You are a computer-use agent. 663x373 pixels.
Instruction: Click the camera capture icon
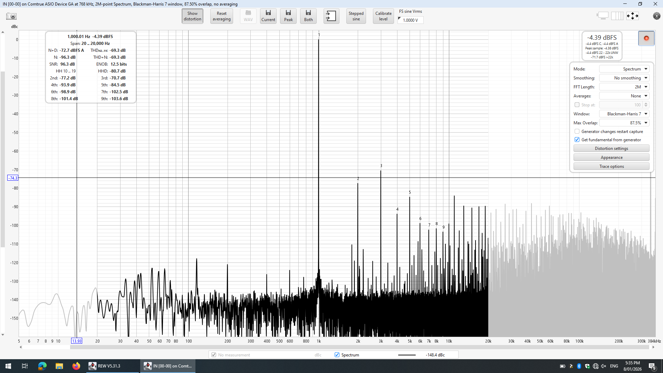[11, 16]
